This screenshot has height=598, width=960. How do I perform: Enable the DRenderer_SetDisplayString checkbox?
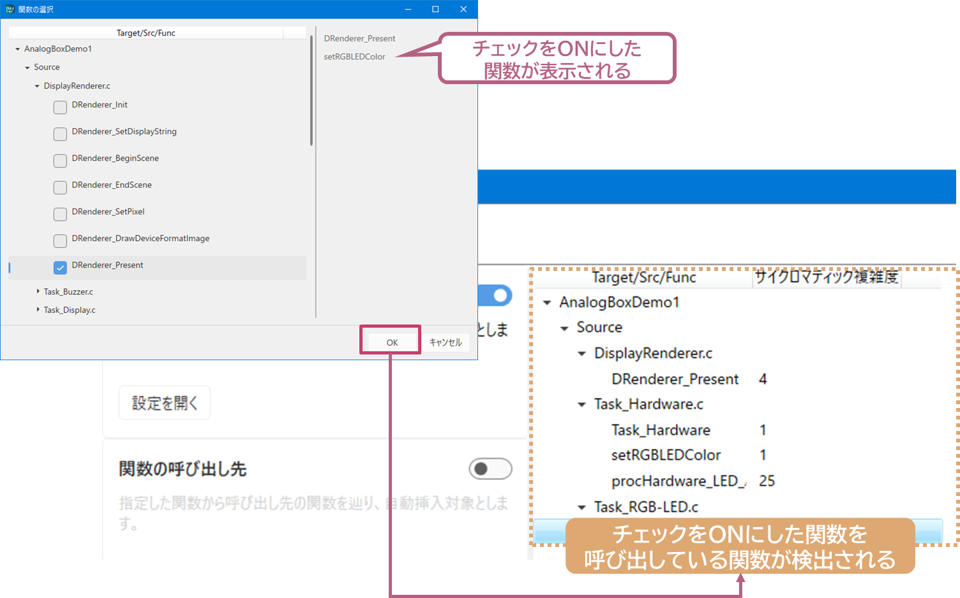(60, 134)
